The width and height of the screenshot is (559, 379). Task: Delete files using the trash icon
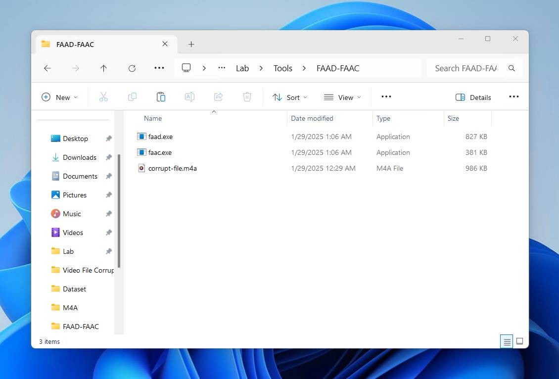[247, 97]
